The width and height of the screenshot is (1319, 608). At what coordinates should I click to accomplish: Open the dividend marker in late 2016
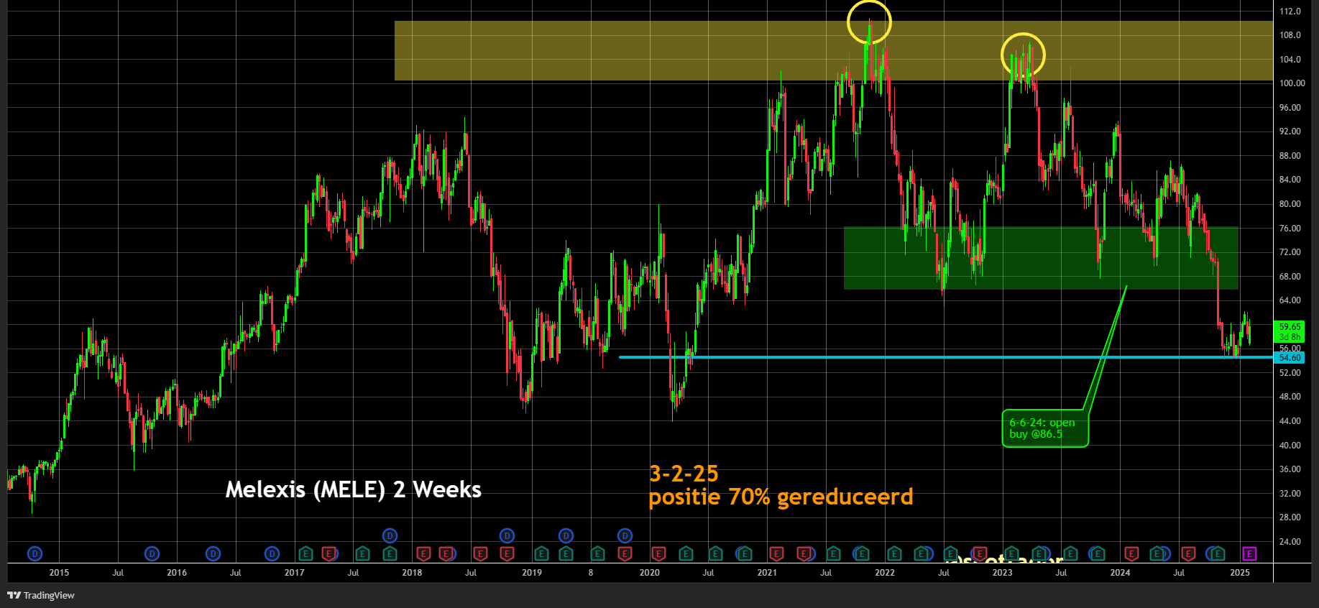pos(272,553)
